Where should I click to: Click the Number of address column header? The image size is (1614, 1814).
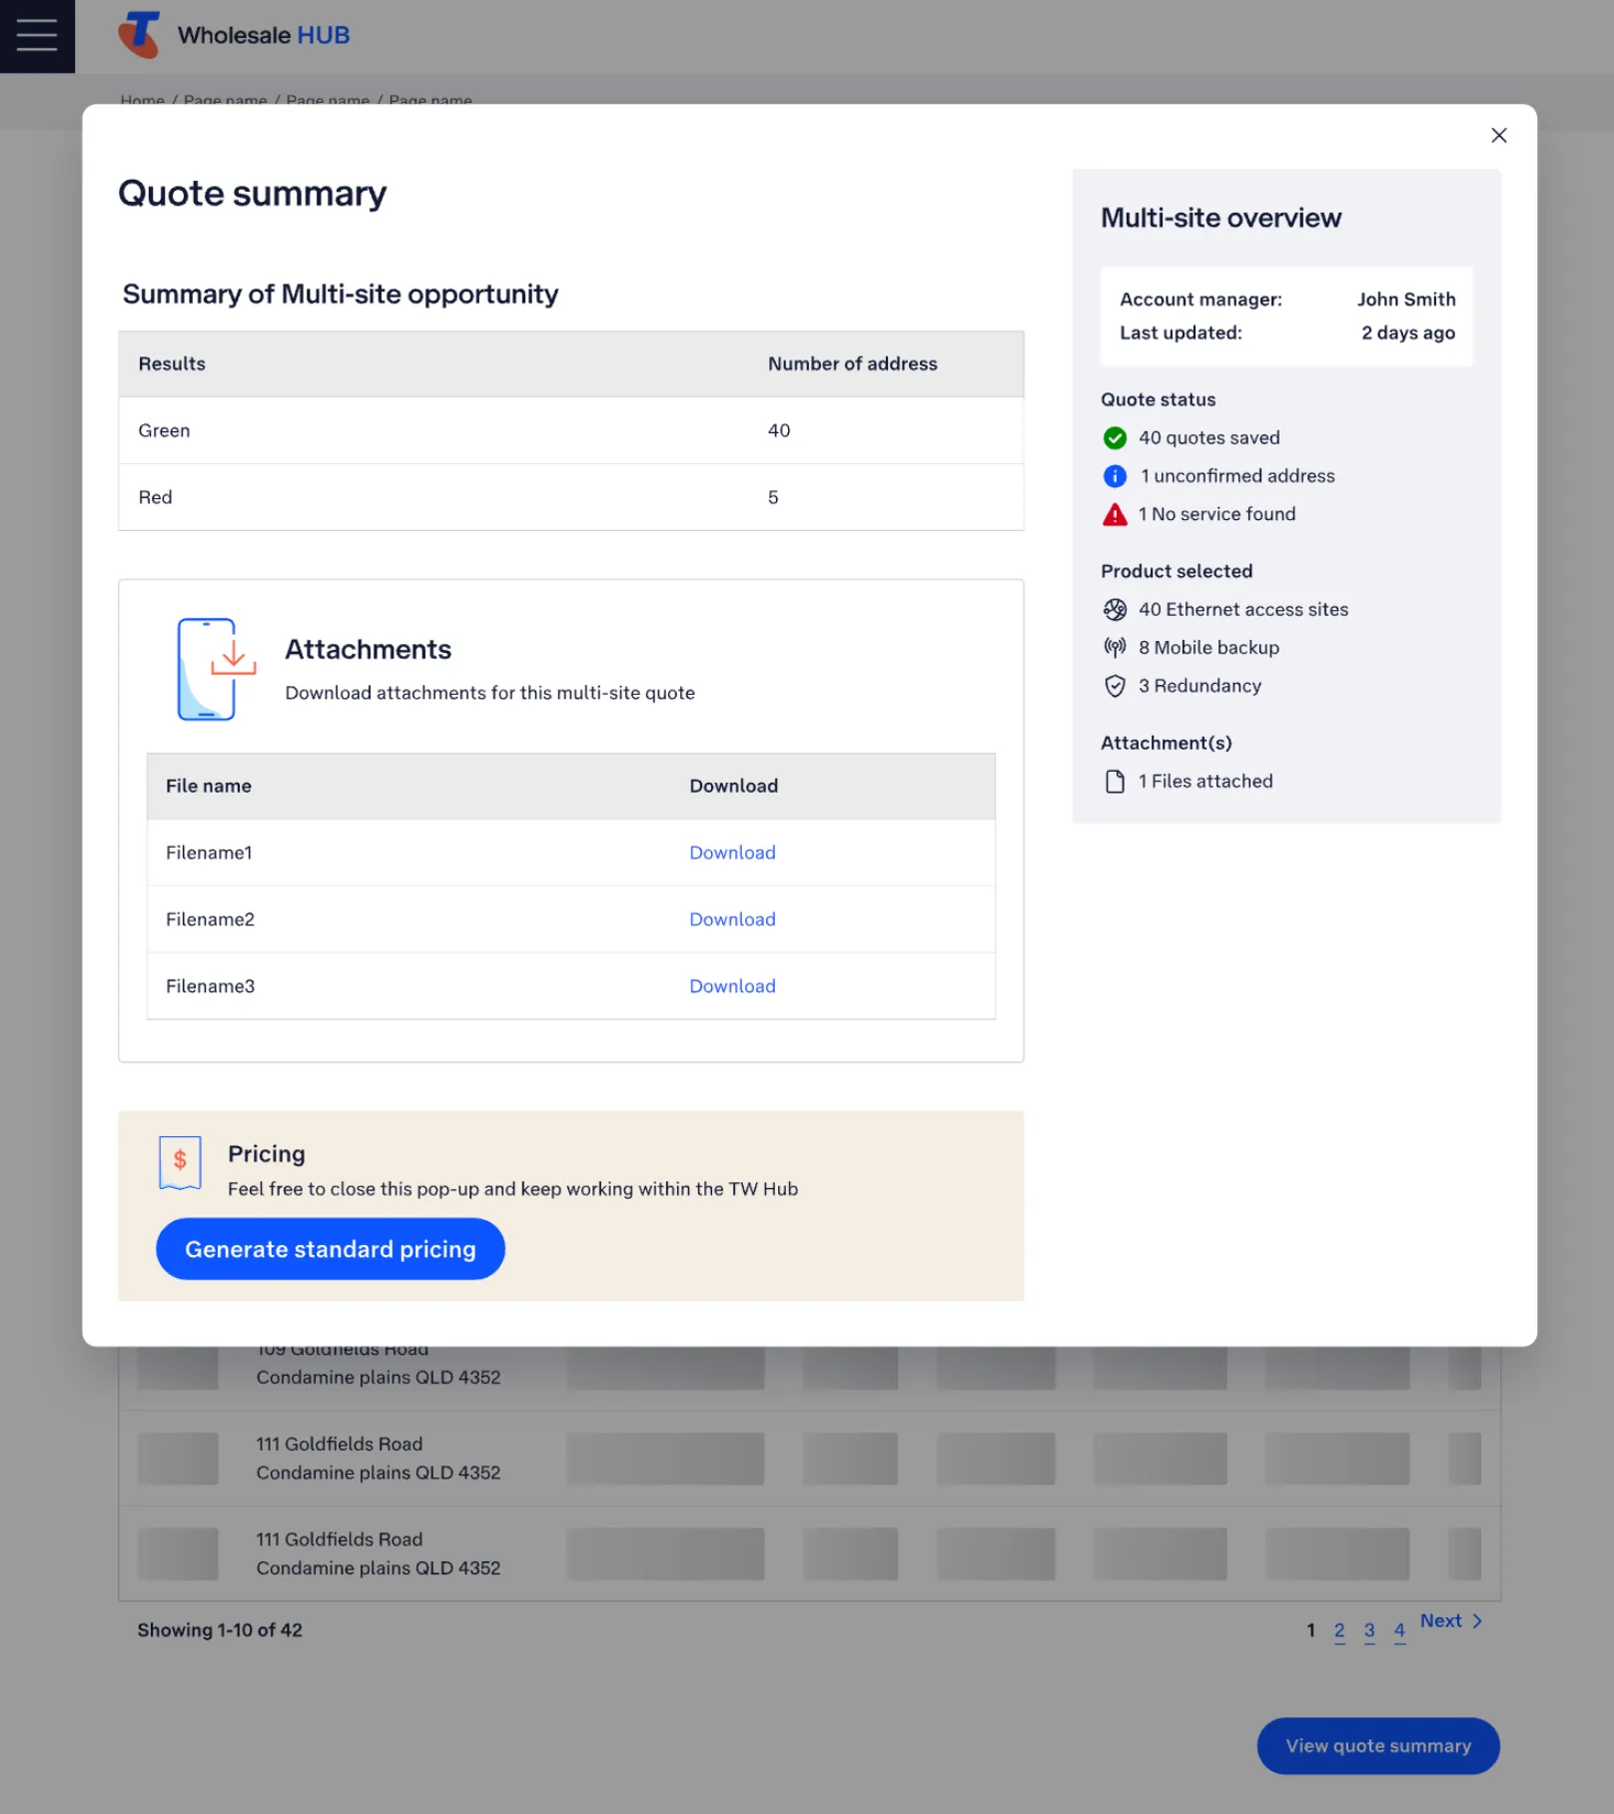tap(852, 364)
